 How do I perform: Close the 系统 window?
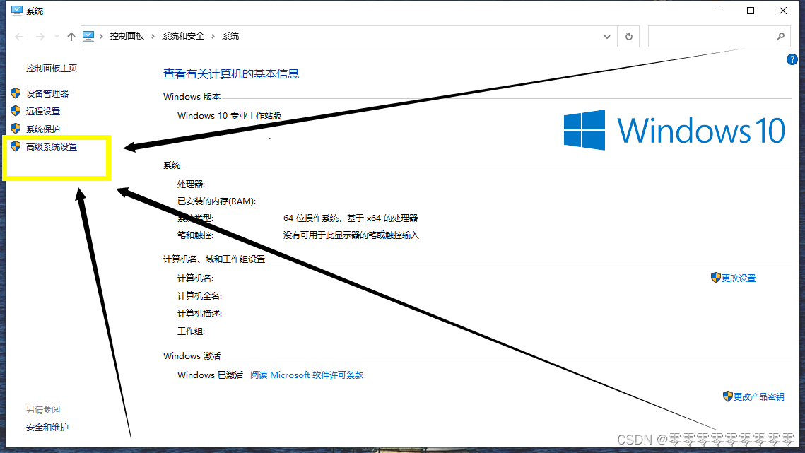click(783, 11)
